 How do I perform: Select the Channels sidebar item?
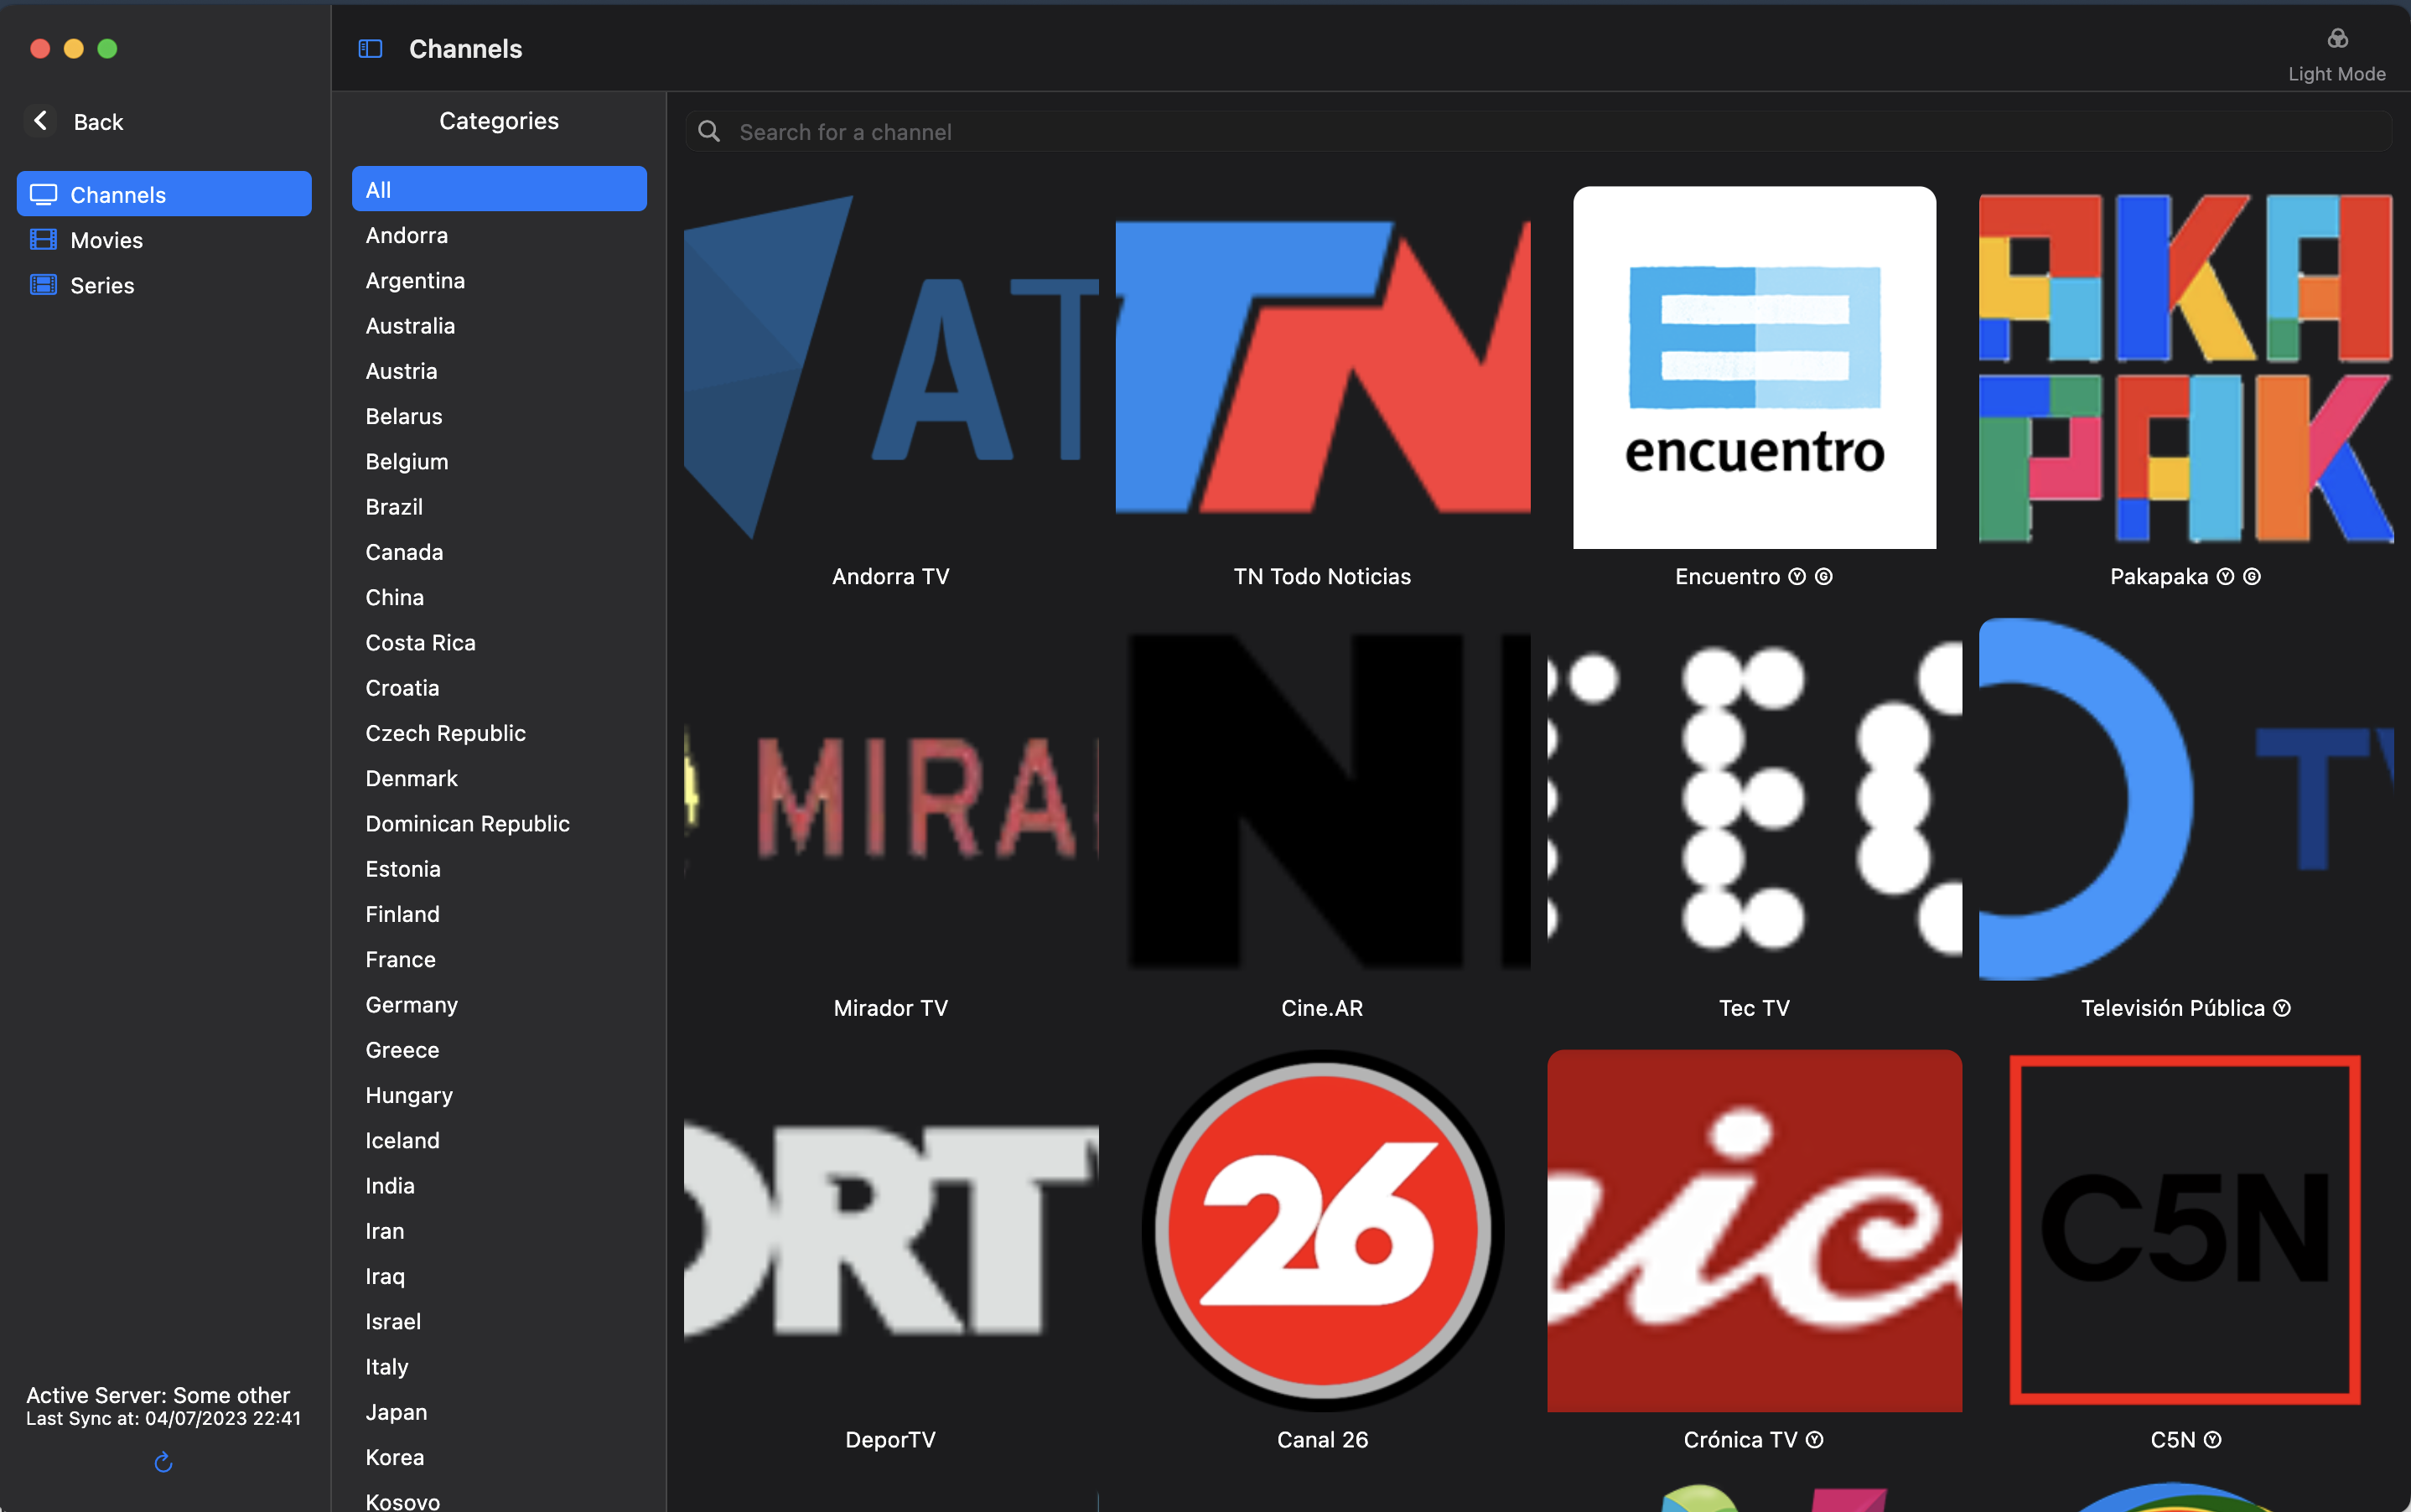164,194
